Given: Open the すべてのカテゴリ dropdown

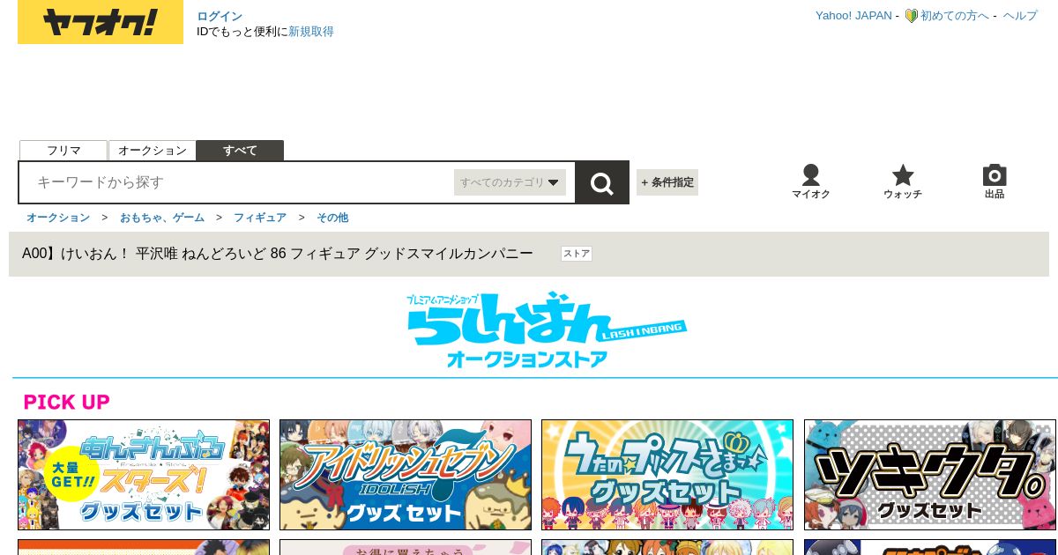Looking at the screenshot, I should 510,182.
